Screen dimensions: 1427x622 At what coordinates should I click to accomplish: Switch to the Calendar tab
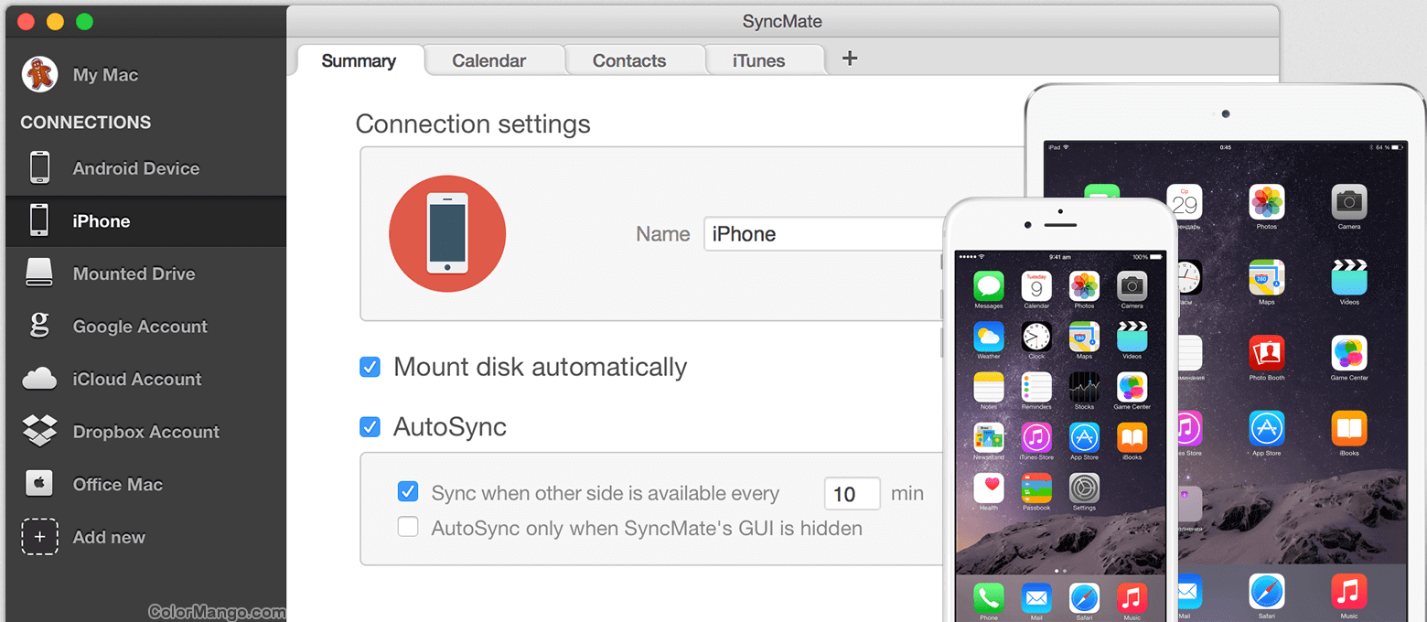tap(489, 59)
